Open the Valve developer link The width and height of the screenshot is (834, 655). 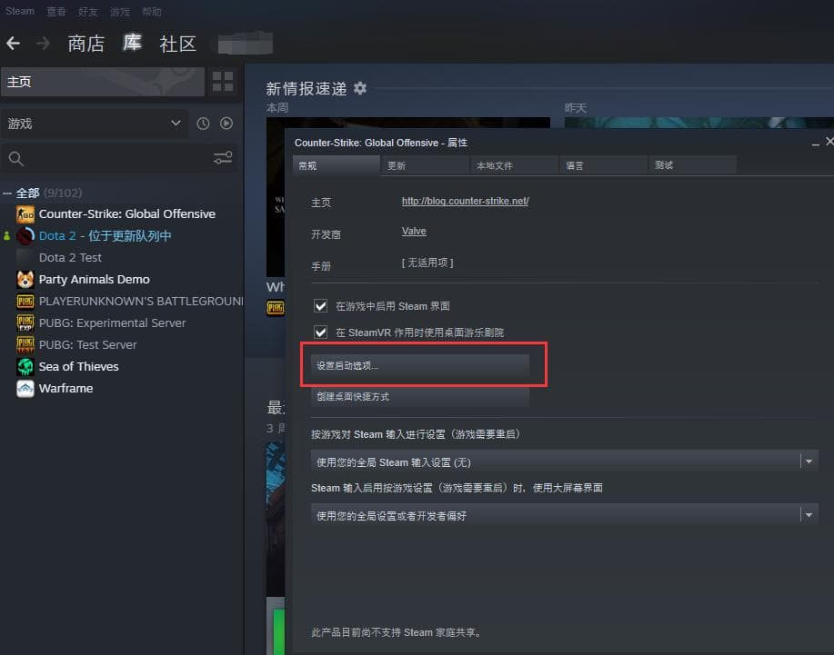pos(414,231)
